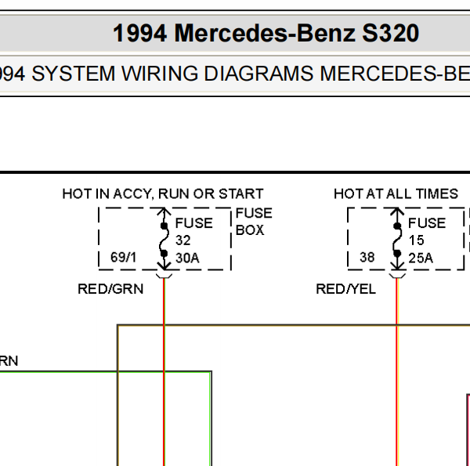
Task: Click the '1994 Mercedes-Benz S320' title
Action: 266,33
